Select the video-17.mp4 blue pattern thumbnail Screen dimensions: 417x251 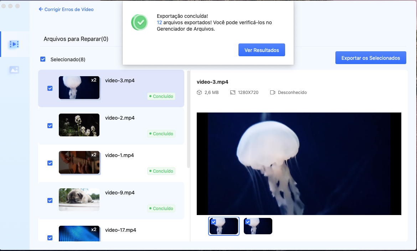click(x=79, y=234)
